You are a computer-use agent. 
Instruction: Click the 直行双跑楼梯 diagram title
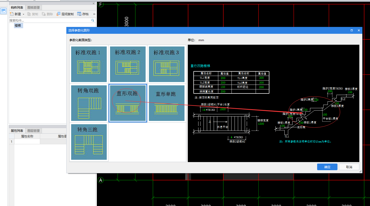click(x=200, y=66)
